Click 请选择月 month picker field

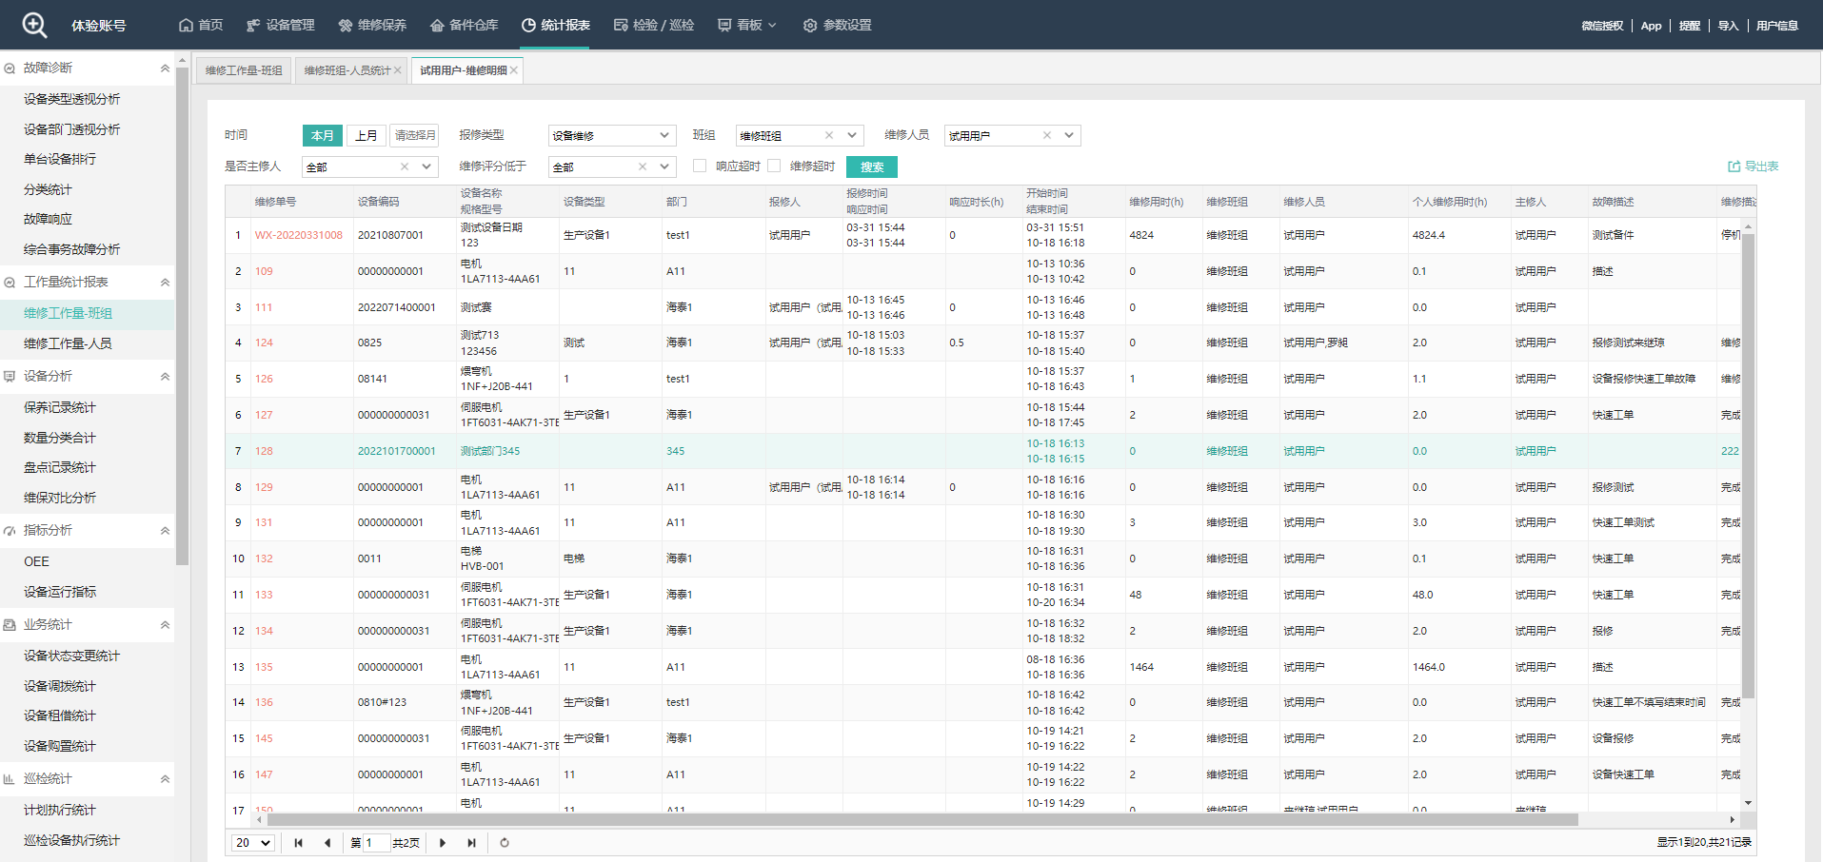[x=415, y=135]
